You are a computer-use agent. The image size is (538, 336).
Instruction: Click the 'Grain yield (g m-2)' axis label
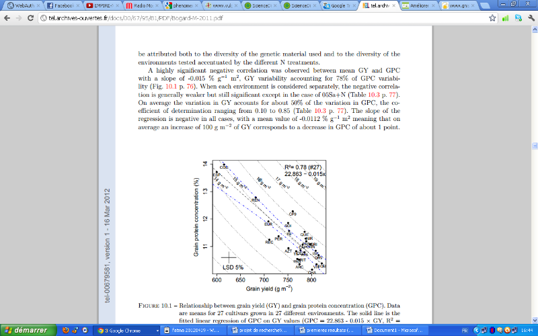tap(269, 289)
